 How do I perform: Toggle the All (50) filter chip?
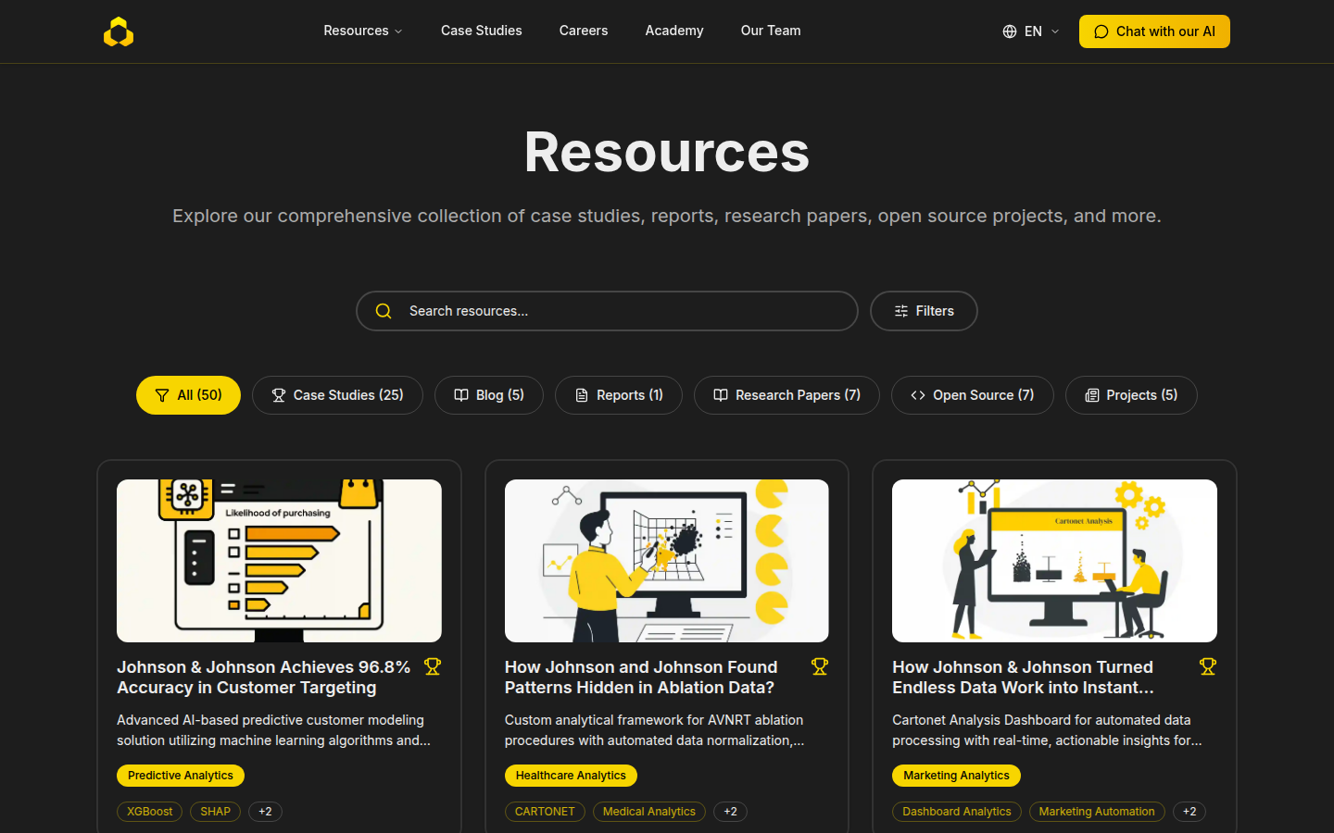click(188, 395)
